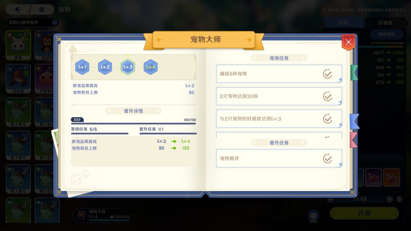Click the pink bookmark ribbon on book edge
The image size is (411, 231).
point(354,140)
